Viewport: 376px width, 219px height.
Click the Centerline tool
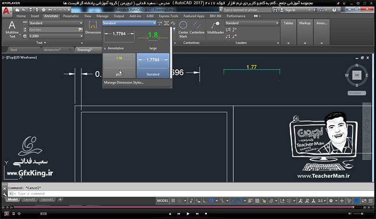tap(197, 28)
